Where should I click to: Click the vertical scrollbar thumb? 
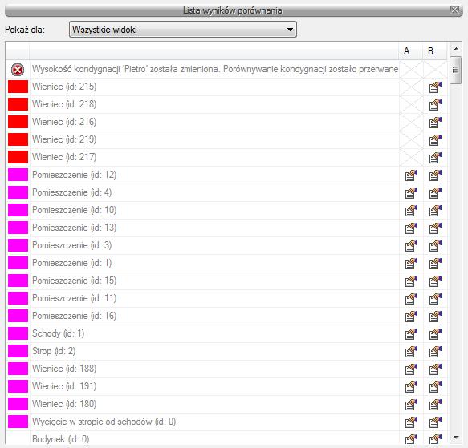coord(455,70)
